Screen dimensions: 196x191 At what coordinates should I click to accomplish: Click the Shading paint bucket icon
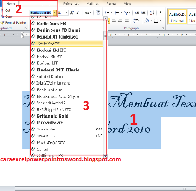[x=147, y=21]
